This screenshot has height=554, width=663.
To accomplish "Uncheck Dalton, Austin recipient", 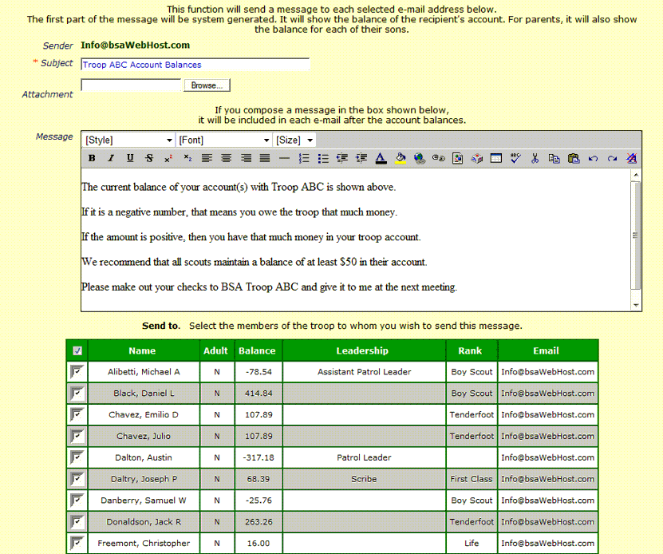I will [x=77, y=457].
